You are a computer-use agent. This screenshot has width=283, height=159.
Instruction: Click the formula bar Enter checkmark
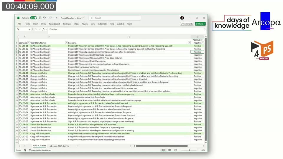tap(40, 29)
